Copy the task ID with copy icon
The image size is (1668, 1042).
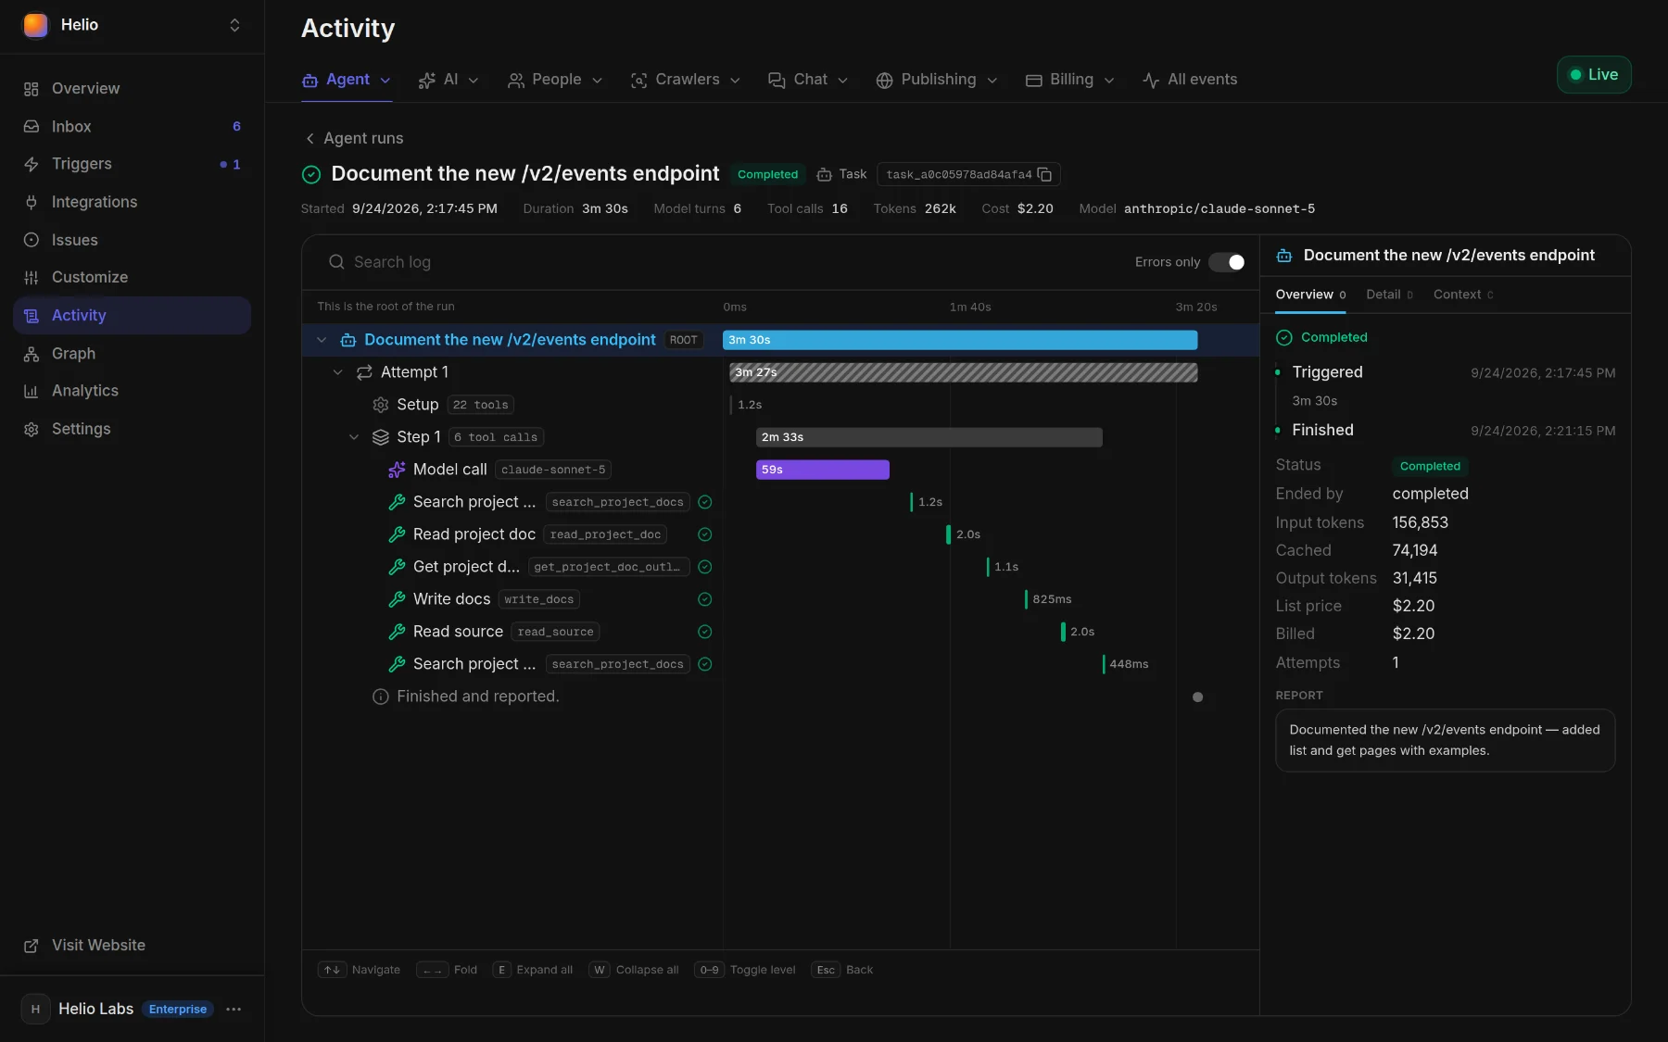pos(1044,174)
